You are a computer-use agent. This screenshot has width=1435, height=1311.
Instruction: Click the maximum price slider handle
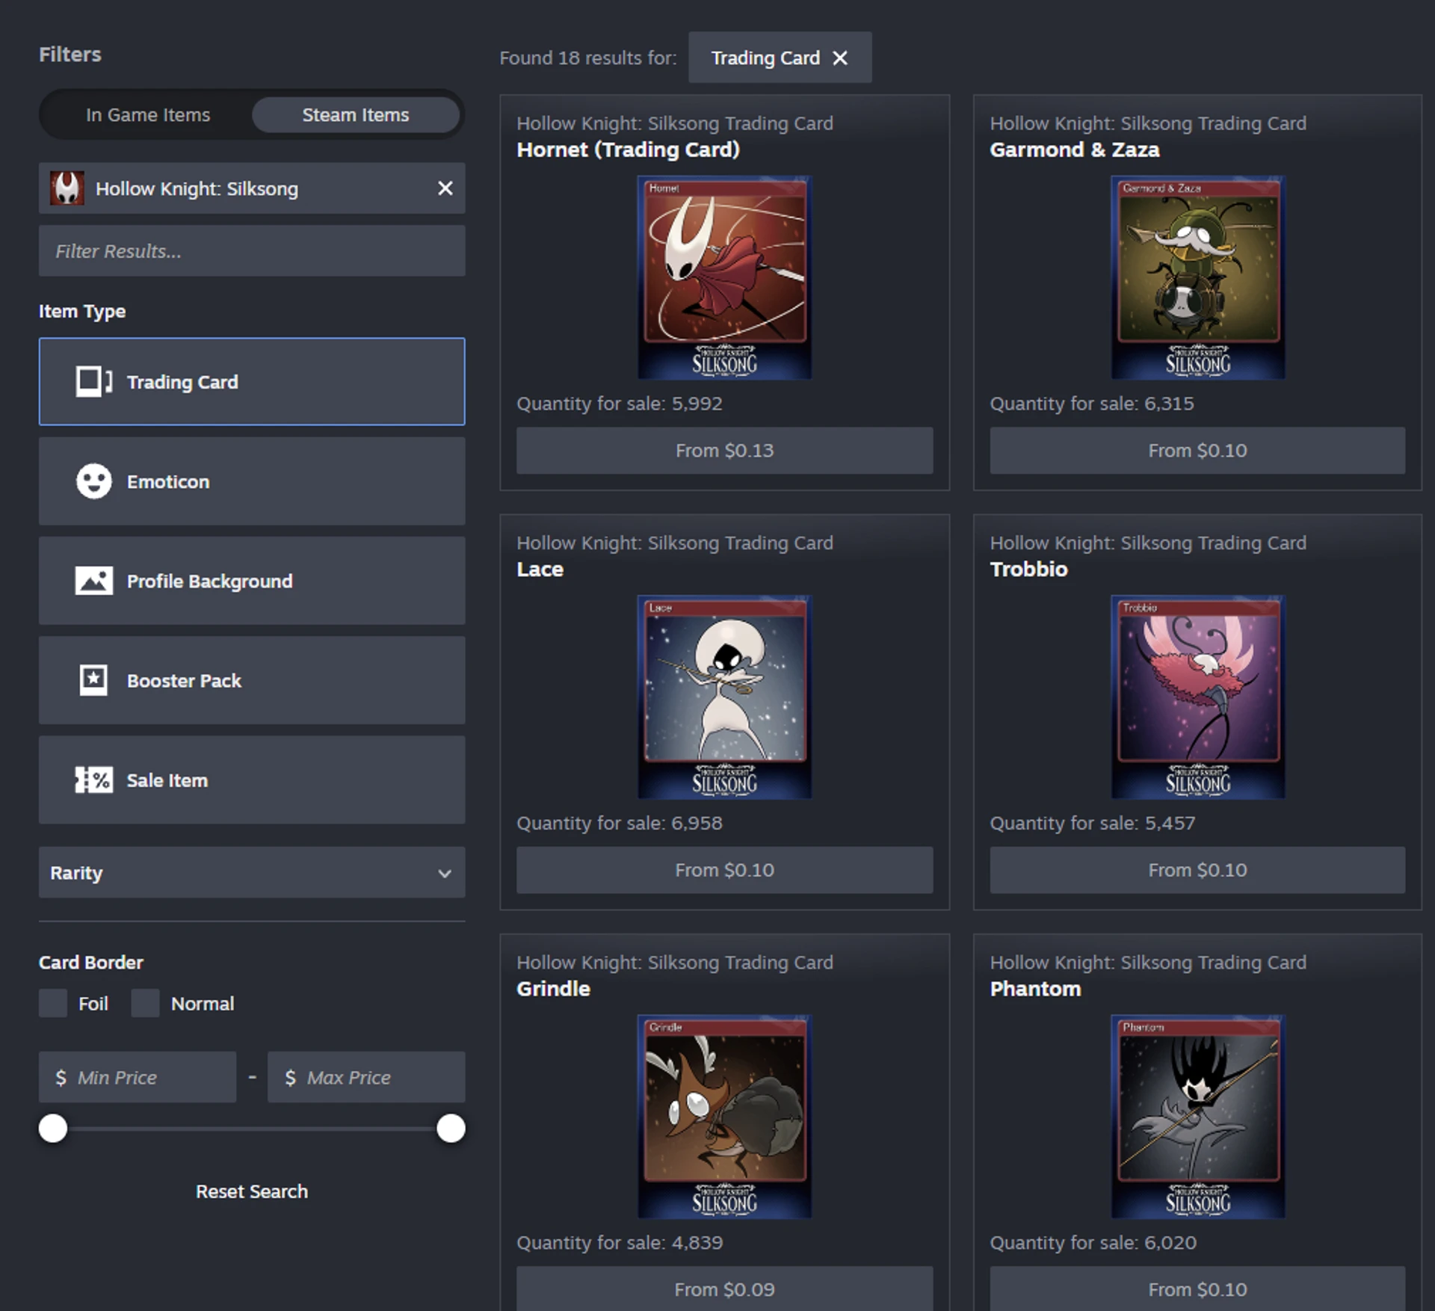click(x=451, y=1128)
